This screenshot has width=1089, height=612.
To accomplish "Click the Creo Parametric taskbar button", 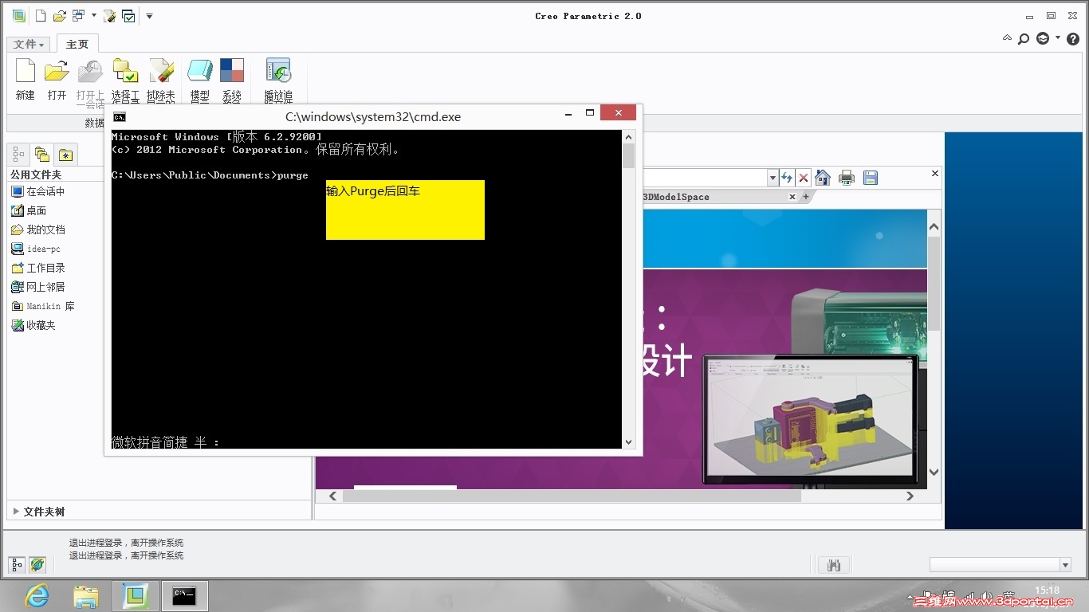I will click(136, 595).
